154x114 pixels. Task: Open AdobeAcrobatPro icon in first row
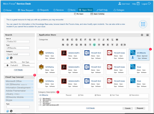coord(64,53)
